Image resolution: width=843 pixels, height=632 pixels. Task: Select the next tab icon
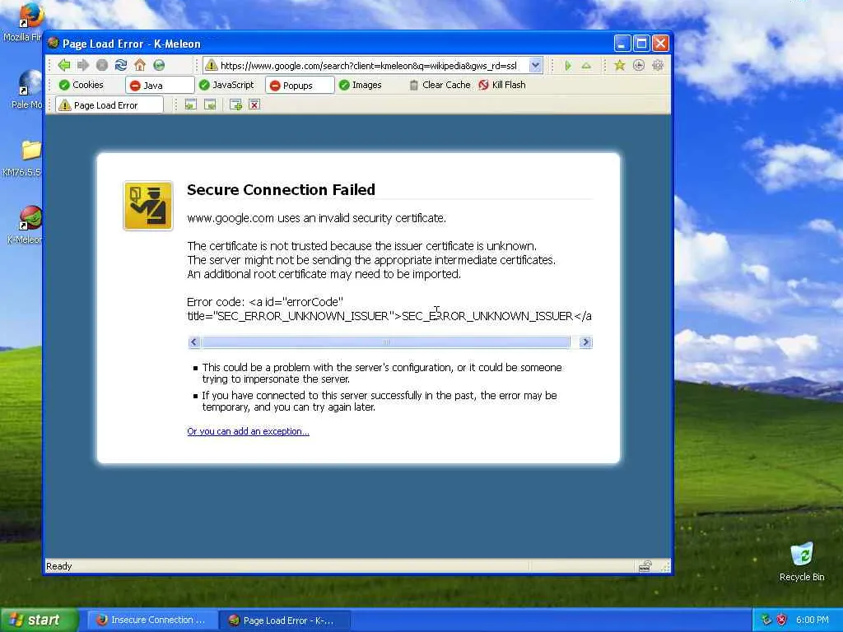(210, 105)
